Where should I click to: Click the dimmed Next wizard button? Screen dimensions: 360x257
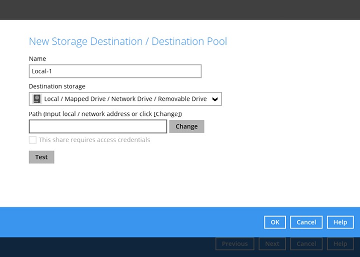(x=272, y=244)
